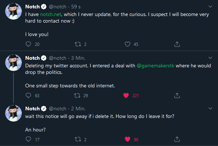Reply to the notch.net tweet
Screen dimensions: 218x146
pos(28,44)
